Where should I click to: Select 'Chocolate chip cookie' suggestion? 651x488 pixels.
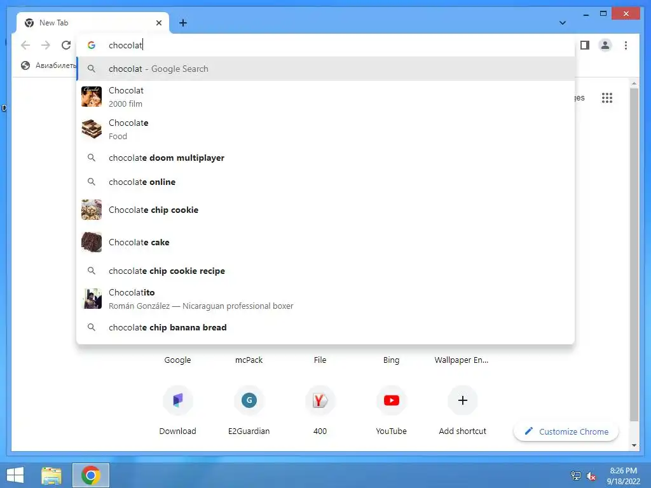pos(325,210)
